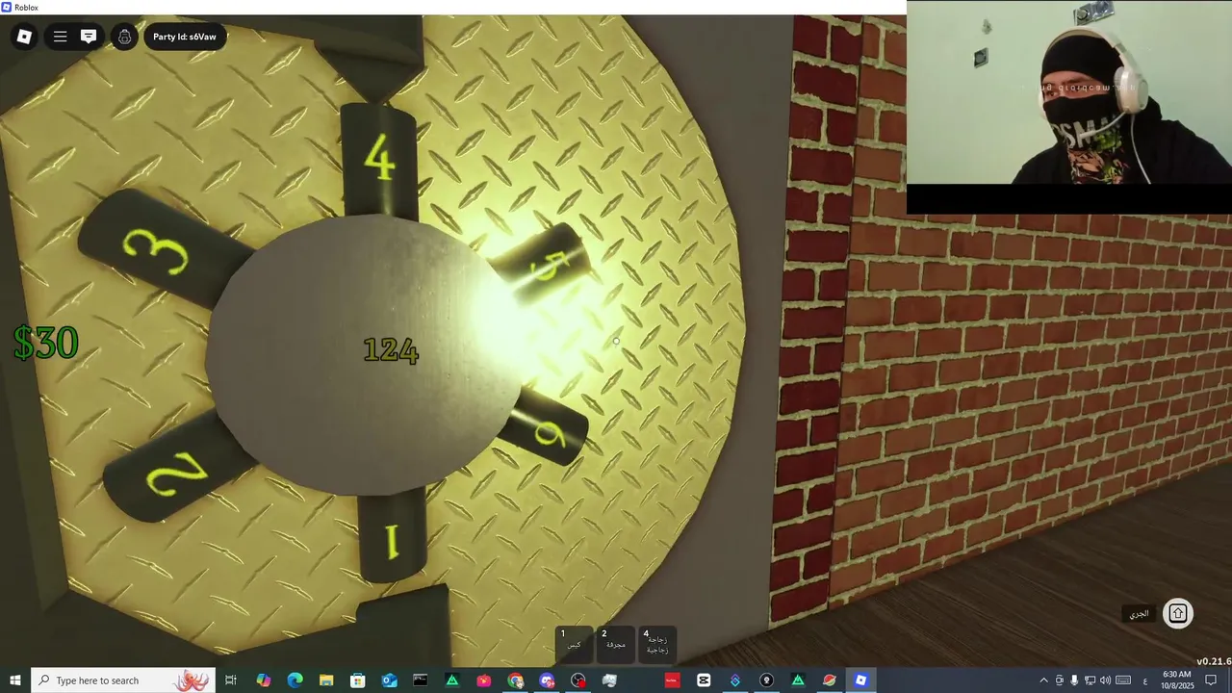The height and width of the screenshot is (693, 1232).
Task: Switch the Arabic input language indicator
Action: tap(1144, 680)
